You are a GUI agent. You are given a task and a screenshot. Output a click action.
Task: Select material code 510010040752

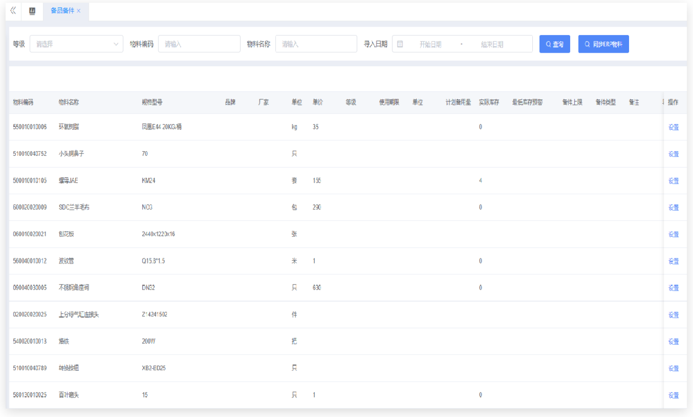click(30, 153)
